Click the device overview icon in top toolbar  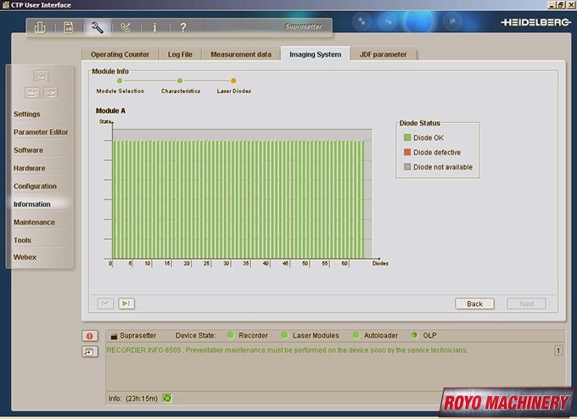tap(40, 27)
